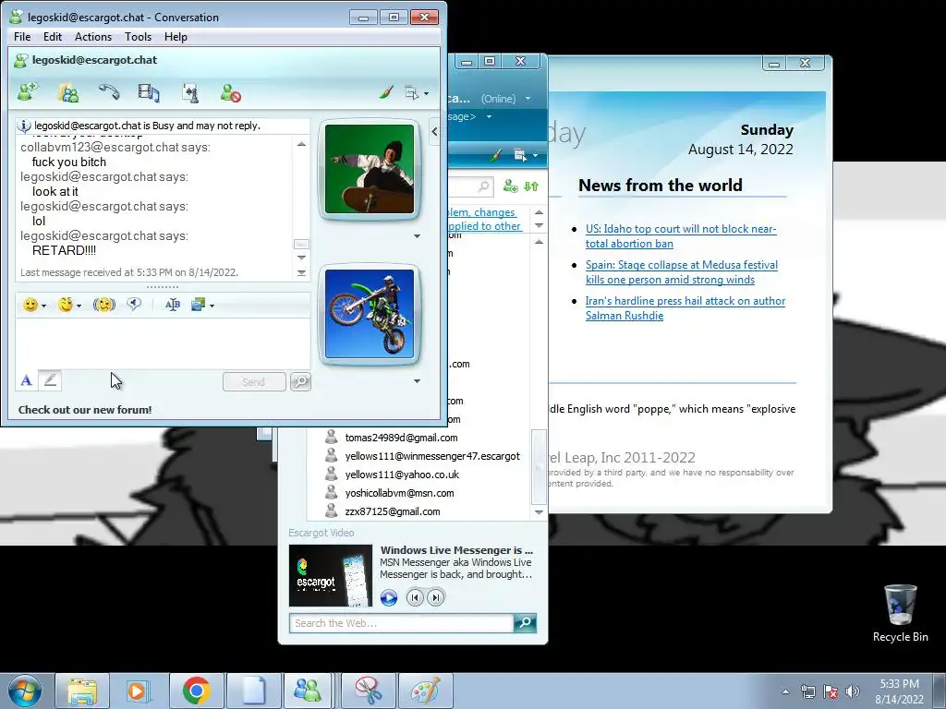The height and width of the screenshot is (709, 946).
Task: Select contact zzx87125@gmail.com
Action: pos(392,511)
